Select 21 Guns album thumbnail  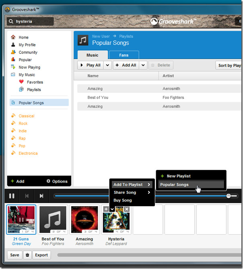click(x=21, y=220)
